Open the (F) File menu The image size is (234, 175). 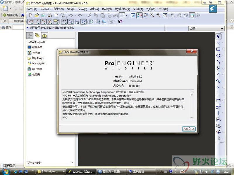click(x=32, y=9)
